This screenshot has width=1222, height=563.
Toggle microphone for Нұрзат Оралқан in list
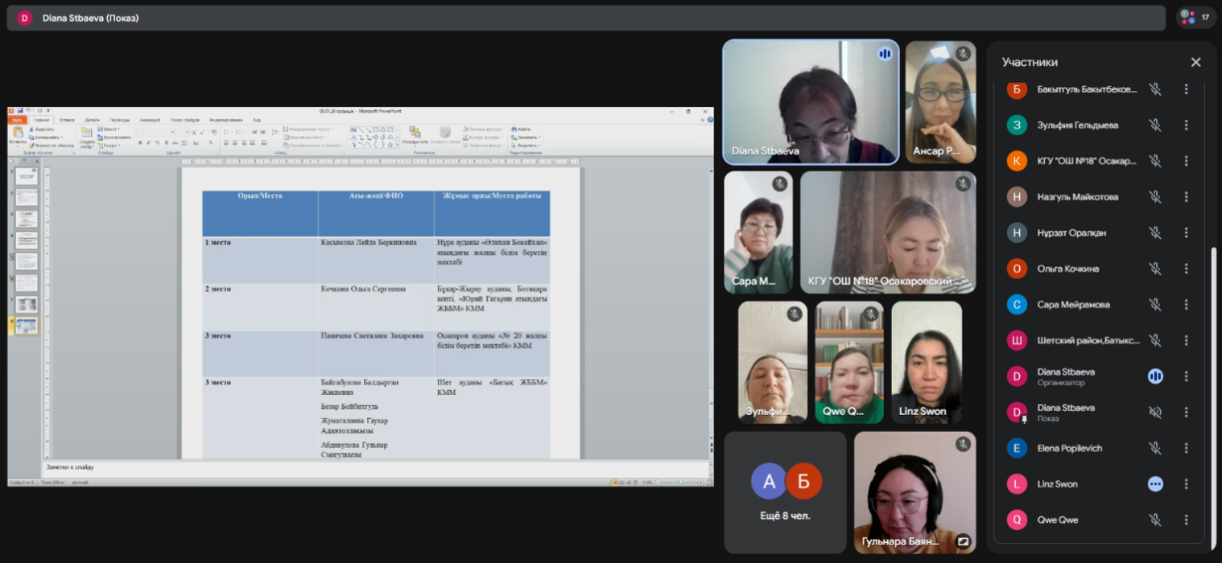[1155, 232]
